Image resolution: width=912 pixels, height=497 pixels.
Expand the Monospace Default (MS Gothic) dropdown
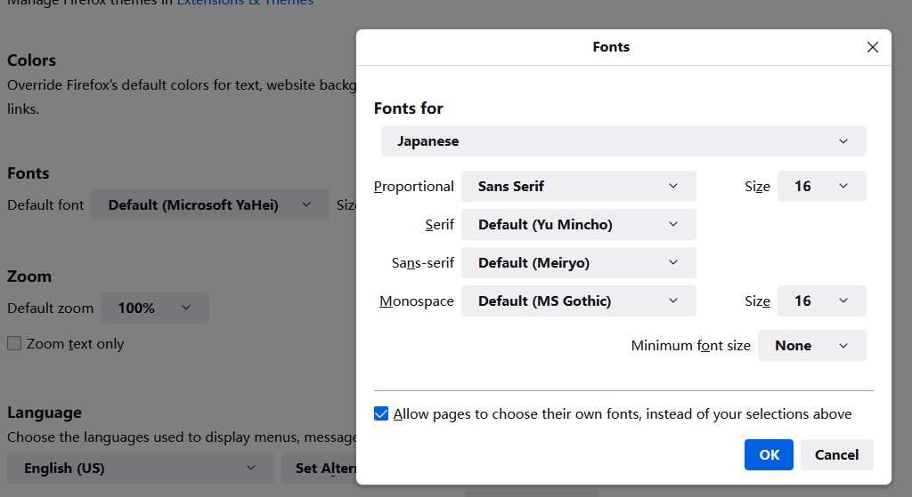click(x=578, y=301)
